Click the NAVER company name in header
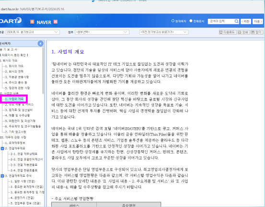This screenshot has width=265, height=207. click(x=44, y=22)
